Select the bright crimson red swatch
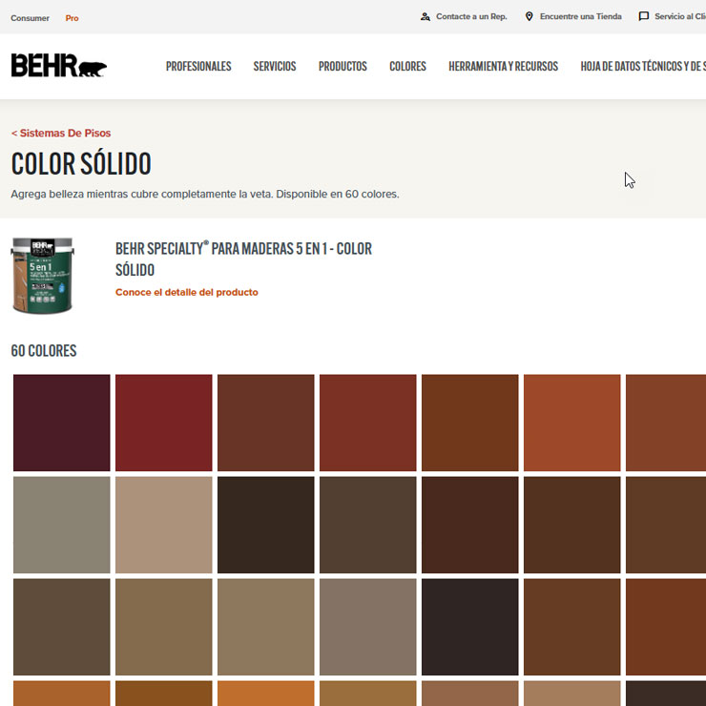The width and height of the screenshot is (706, 706). 164,423
